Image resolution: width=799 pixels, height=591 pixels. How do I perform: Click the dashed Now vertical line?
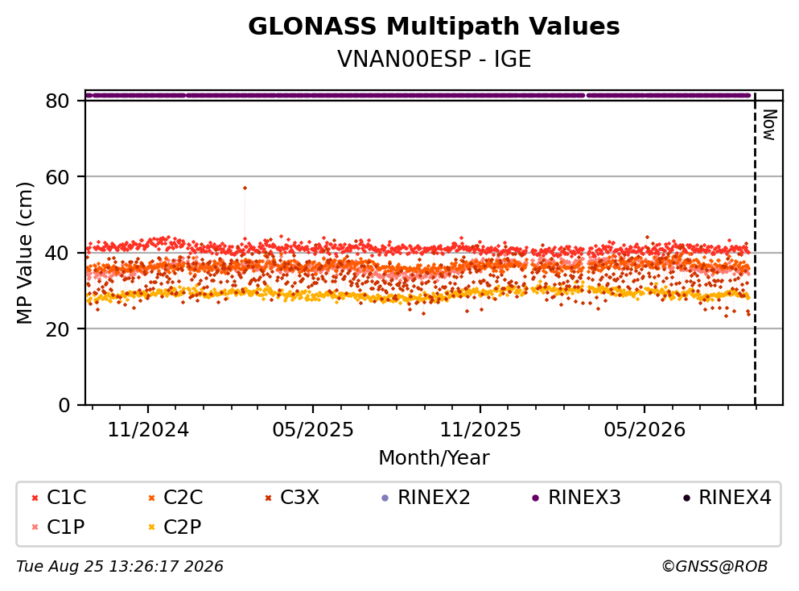(x=756, y=249)
